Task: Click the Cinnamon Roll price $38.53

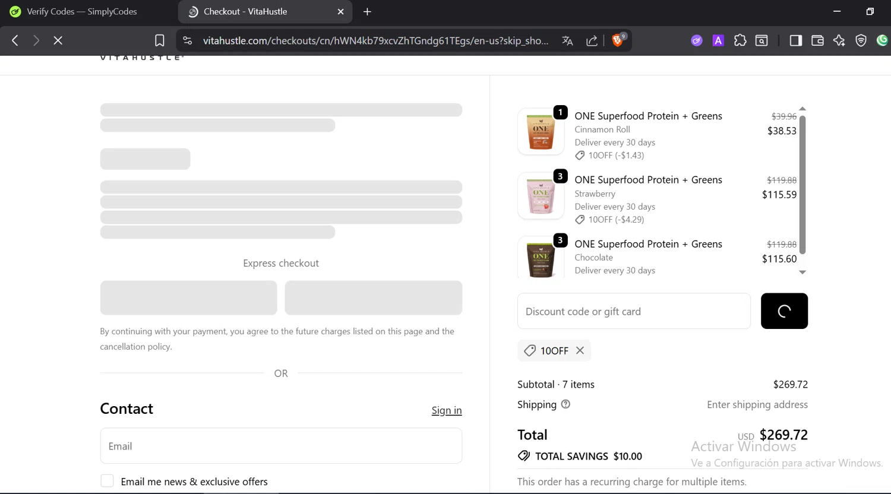Action: click(x=782, y=131)
